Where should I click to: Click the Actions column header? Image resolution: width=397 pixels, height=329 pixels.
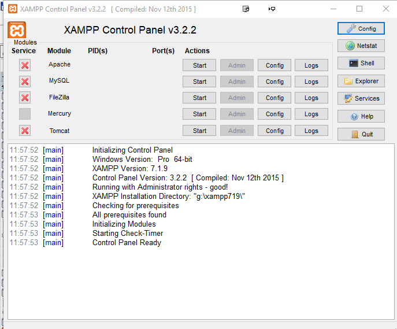pyautogui.click(x=197, y=51)
